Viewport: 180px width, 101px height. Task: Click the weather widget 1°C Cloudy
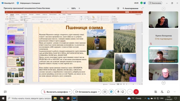(134, 98)
